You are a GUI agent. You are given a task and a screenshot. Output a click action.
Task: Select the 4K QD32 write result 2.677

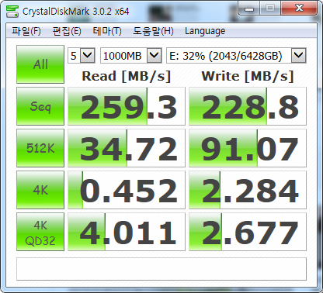(x=248, y=232)
